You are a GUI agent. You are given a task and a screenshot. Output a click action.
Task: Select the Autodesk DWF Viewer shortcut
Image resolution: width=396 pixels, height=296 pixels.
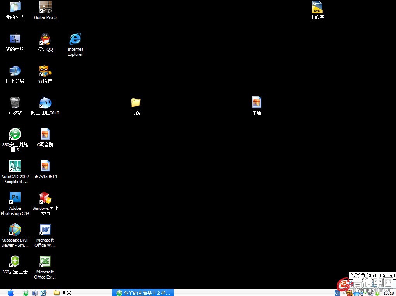tap(15, 235)
